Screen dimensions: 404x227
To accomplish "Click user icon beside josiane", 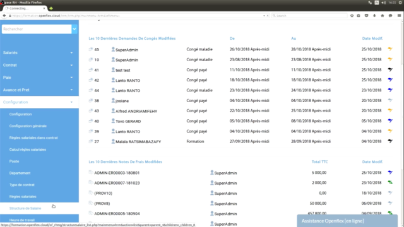I will (113, 100).
